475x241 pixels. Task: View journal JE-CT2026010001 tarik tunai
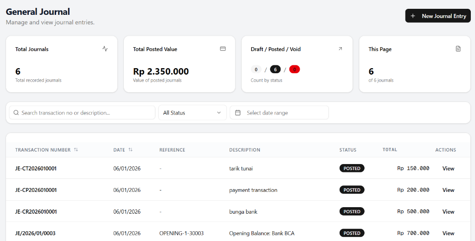(x=448, y=168)
